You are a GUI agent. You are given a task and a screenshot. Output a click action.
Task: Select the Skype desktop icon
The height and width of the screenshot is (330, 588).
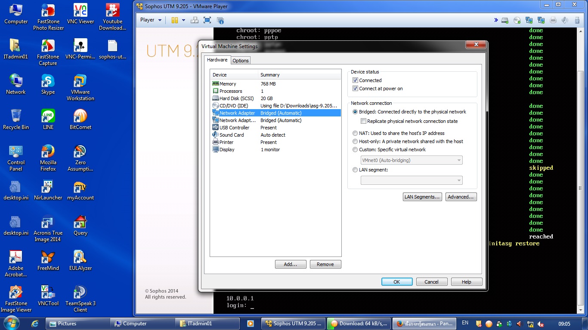point(48,84)
